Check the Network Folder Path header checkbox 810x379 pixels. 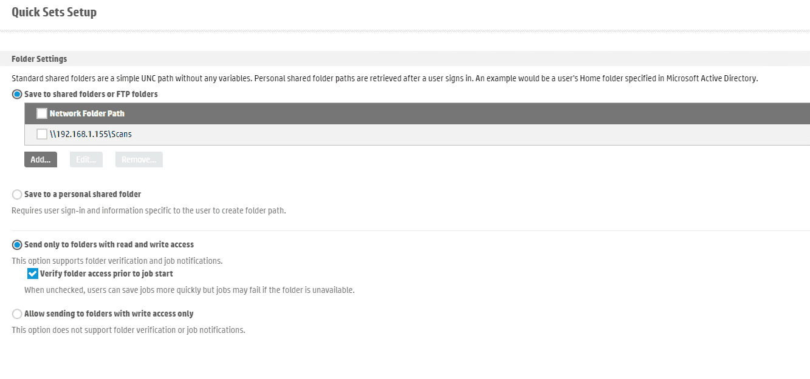(x=42, y=113)
